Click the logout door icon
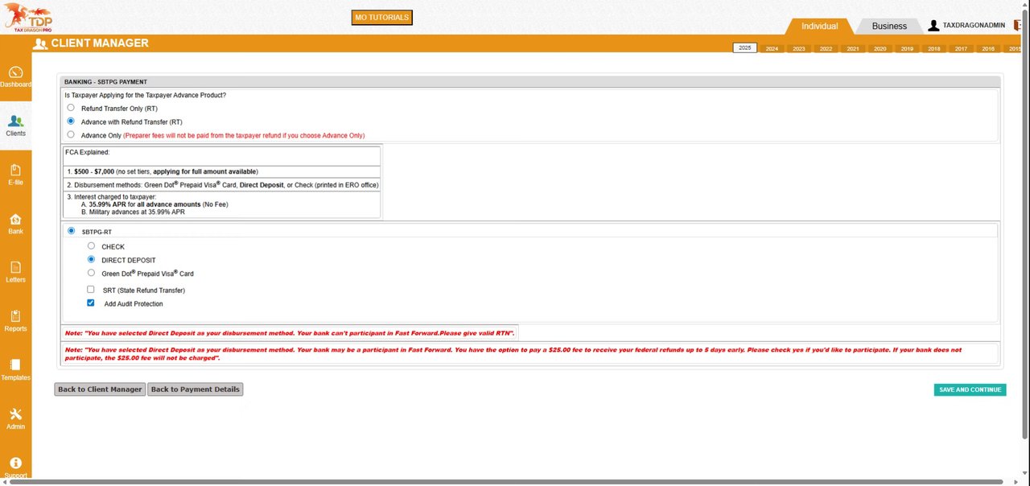The width and height of the screenshot is (1030, 486). tap(1017, 26)
